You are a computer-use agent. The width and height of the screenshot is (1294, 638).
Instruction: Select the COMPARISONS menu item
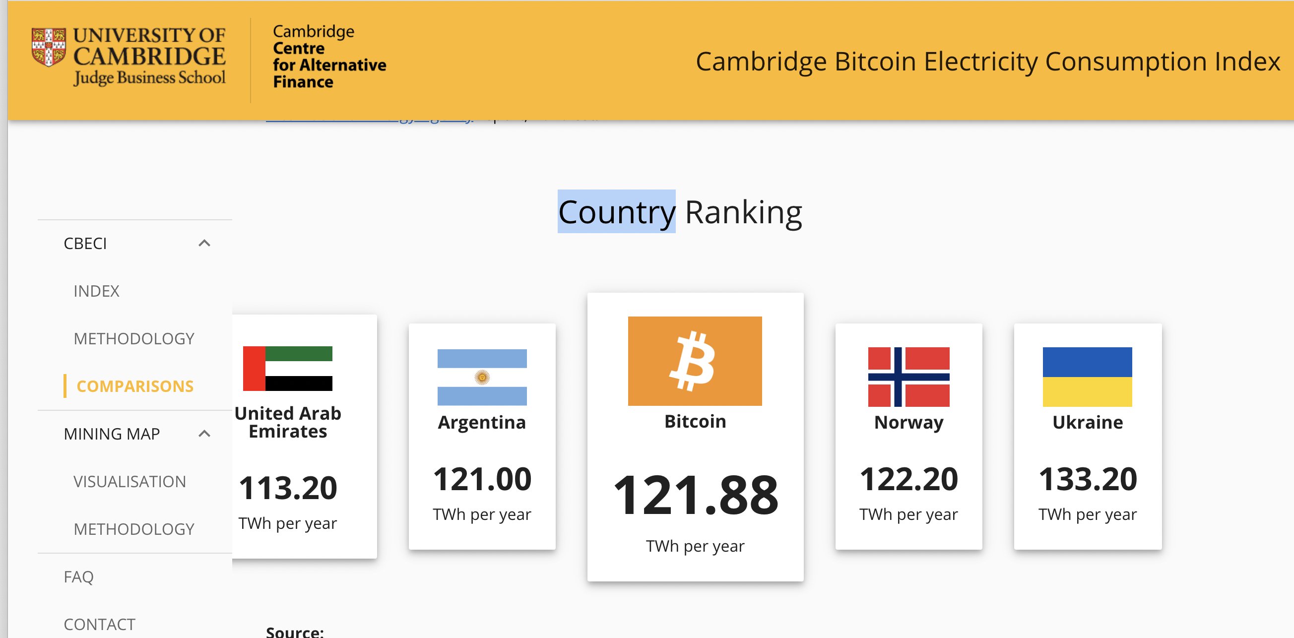pyautogui.click(x=134, y=386)
